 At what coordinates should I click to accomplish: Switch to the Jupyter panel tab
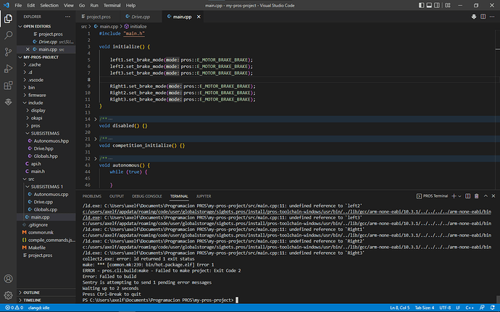pos(204,196)
